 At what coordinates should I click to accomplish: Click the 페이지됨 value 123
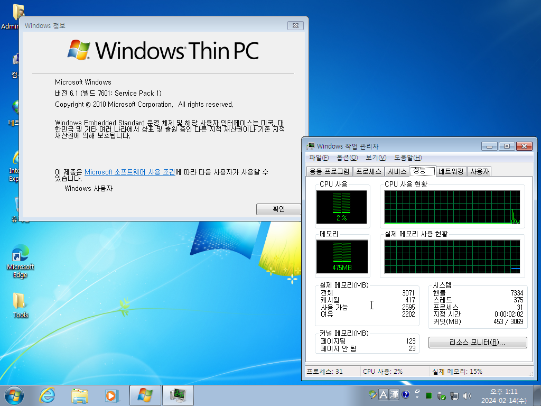click(411, 342)
